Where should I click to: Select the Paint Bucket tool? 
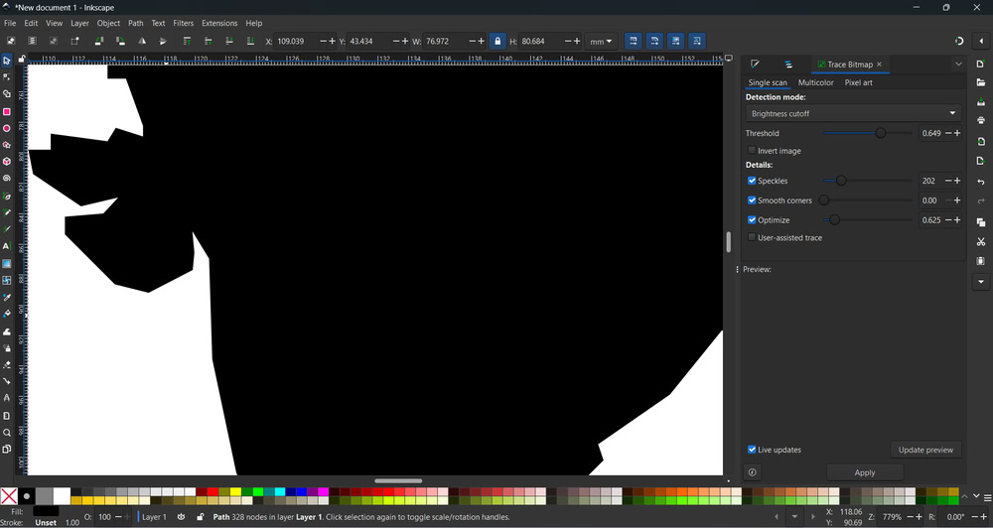tap(6, 314)
